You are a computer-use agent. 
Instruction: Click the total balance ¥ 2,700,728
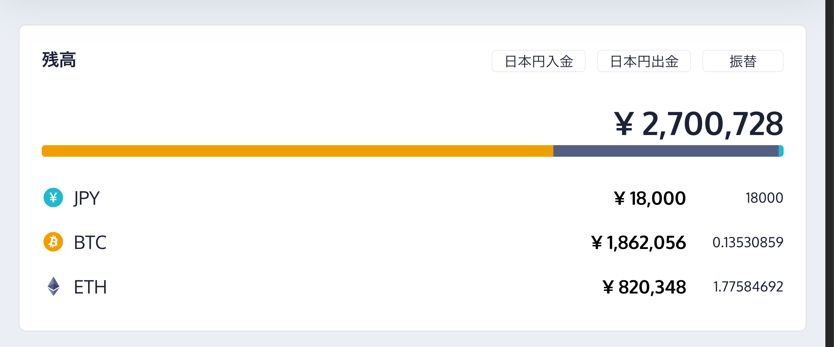698,124
